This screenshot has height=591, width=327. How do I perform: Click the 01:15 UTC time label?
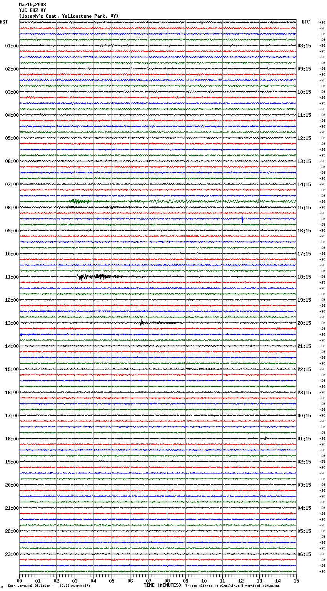point(304,439)
